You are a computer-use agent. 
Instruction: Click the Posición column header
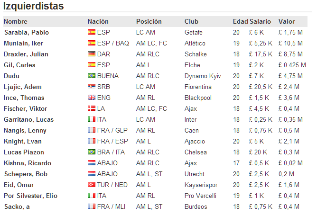[x=149, y=21]
